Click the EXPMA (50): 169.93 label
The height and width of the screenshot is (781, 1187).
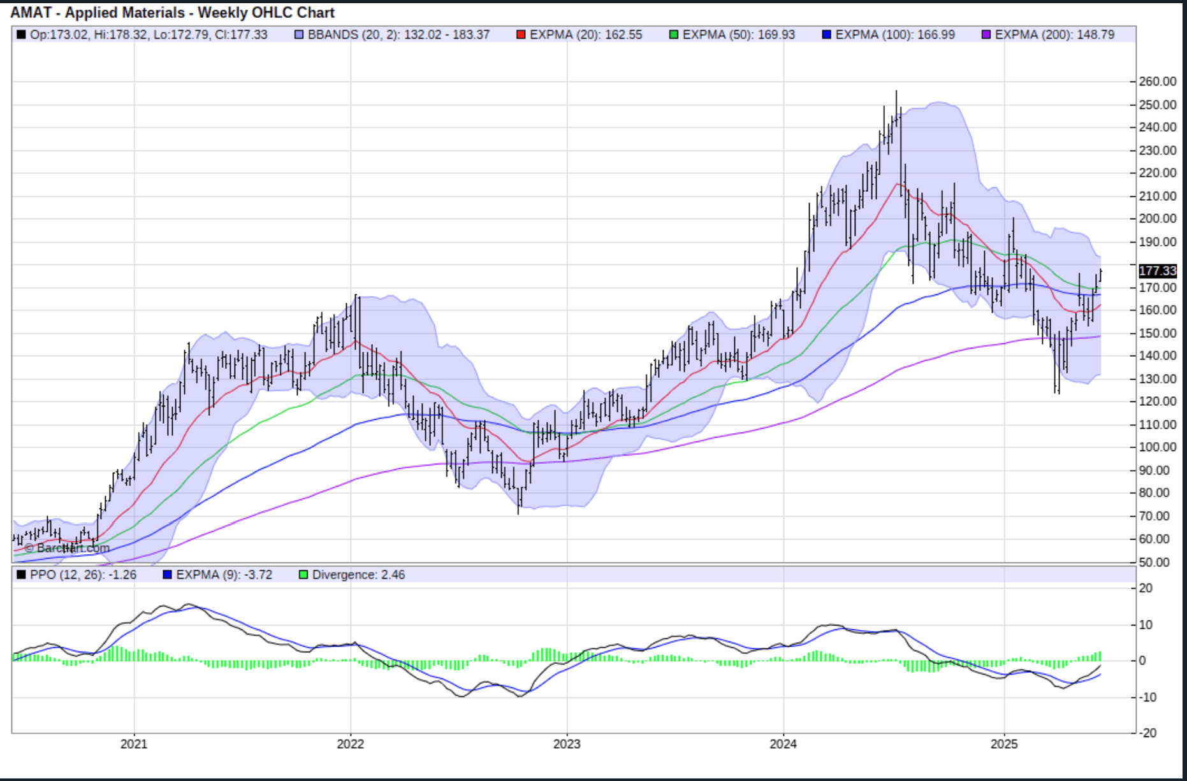pos(739,34)
